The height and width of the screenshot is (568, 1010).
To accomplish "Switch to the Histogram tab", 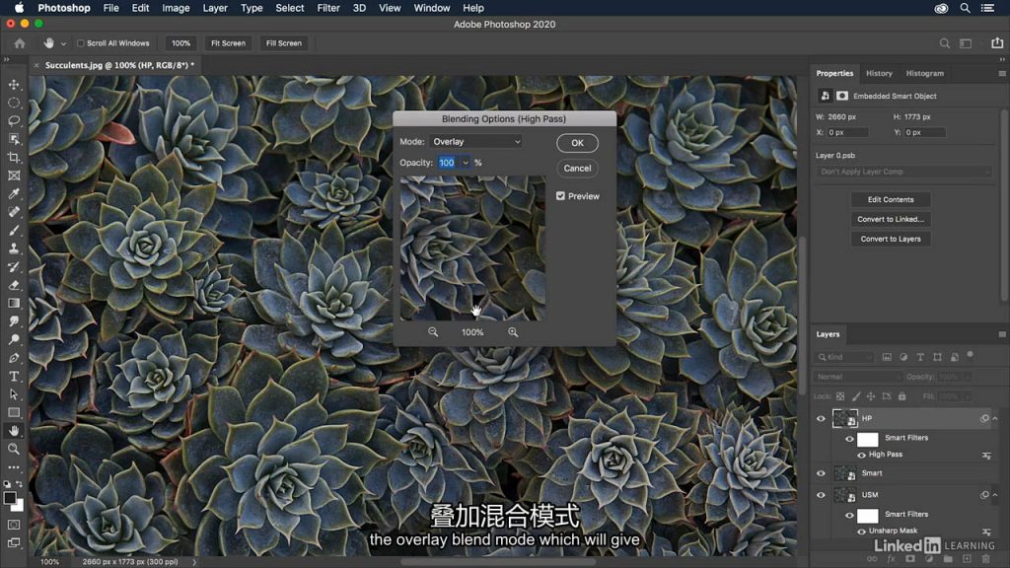I will coord(924,73).
